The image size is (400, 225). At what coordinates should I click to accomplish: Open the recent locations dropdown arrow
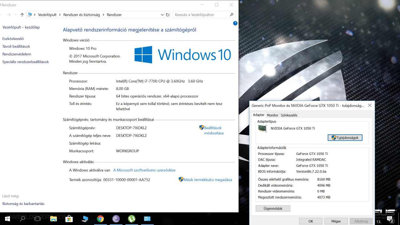tap(16, 15)
